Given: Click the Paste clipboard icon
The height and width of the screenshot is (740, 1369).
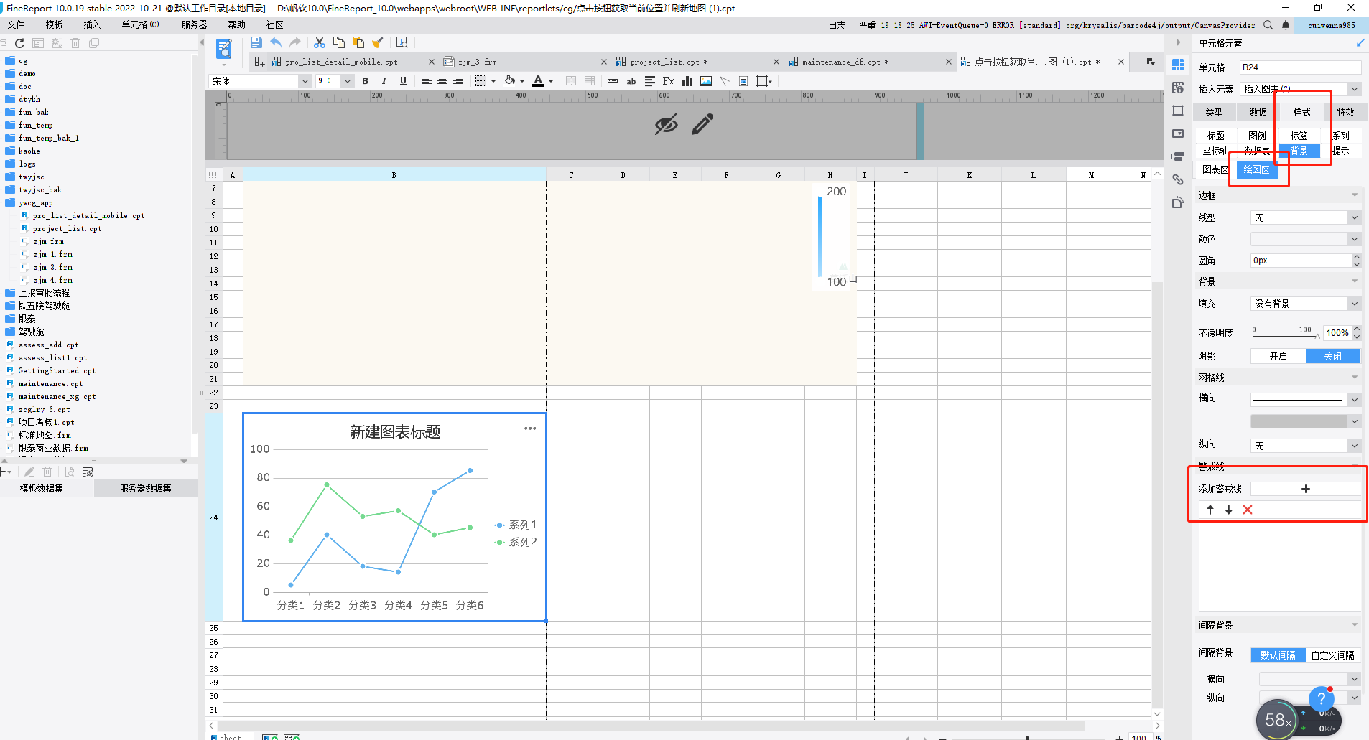Looking at the screenshot, I should click(x=358, y=42).
